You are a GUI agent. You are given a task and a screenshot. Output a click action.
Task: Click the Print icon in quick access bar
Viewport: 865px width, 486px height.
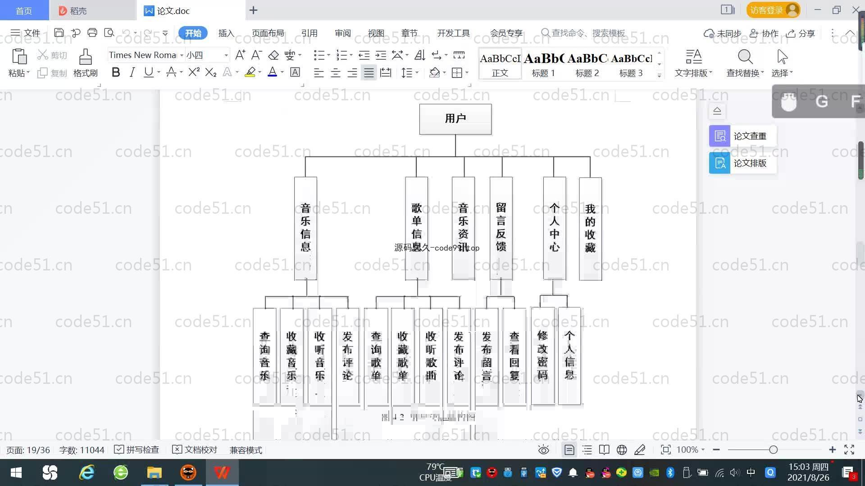click(x=92, y=33)
